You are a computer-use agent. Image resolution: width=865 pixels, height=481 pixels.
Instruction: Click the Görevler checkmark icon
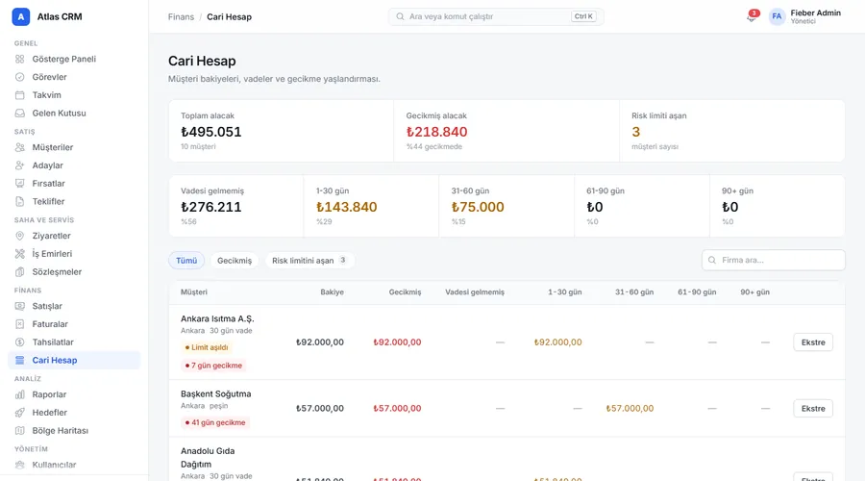coord(20,77)
